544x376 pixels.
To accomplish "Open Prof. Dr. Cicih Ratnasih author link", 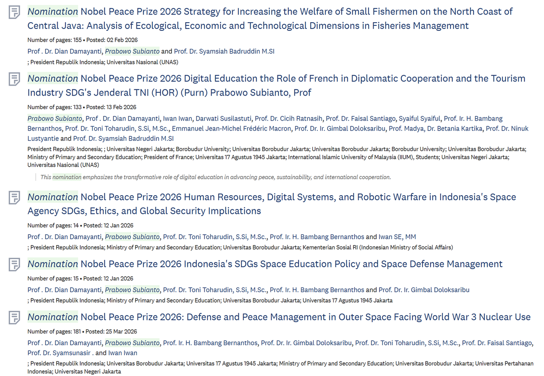I will 289,118.
